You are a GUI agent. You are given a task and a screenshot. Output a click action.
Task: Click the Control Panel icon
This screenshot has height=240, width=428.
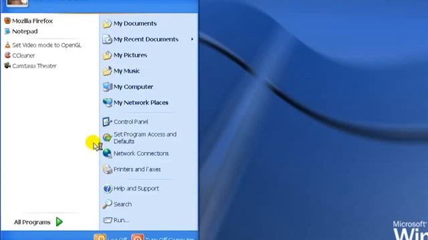pyautogui.click(x=107, y=121)
